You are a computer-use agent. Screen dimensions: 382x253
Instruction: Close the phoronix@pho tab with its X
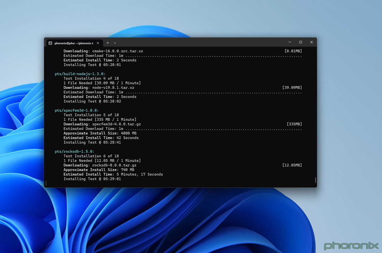(98, 43)
